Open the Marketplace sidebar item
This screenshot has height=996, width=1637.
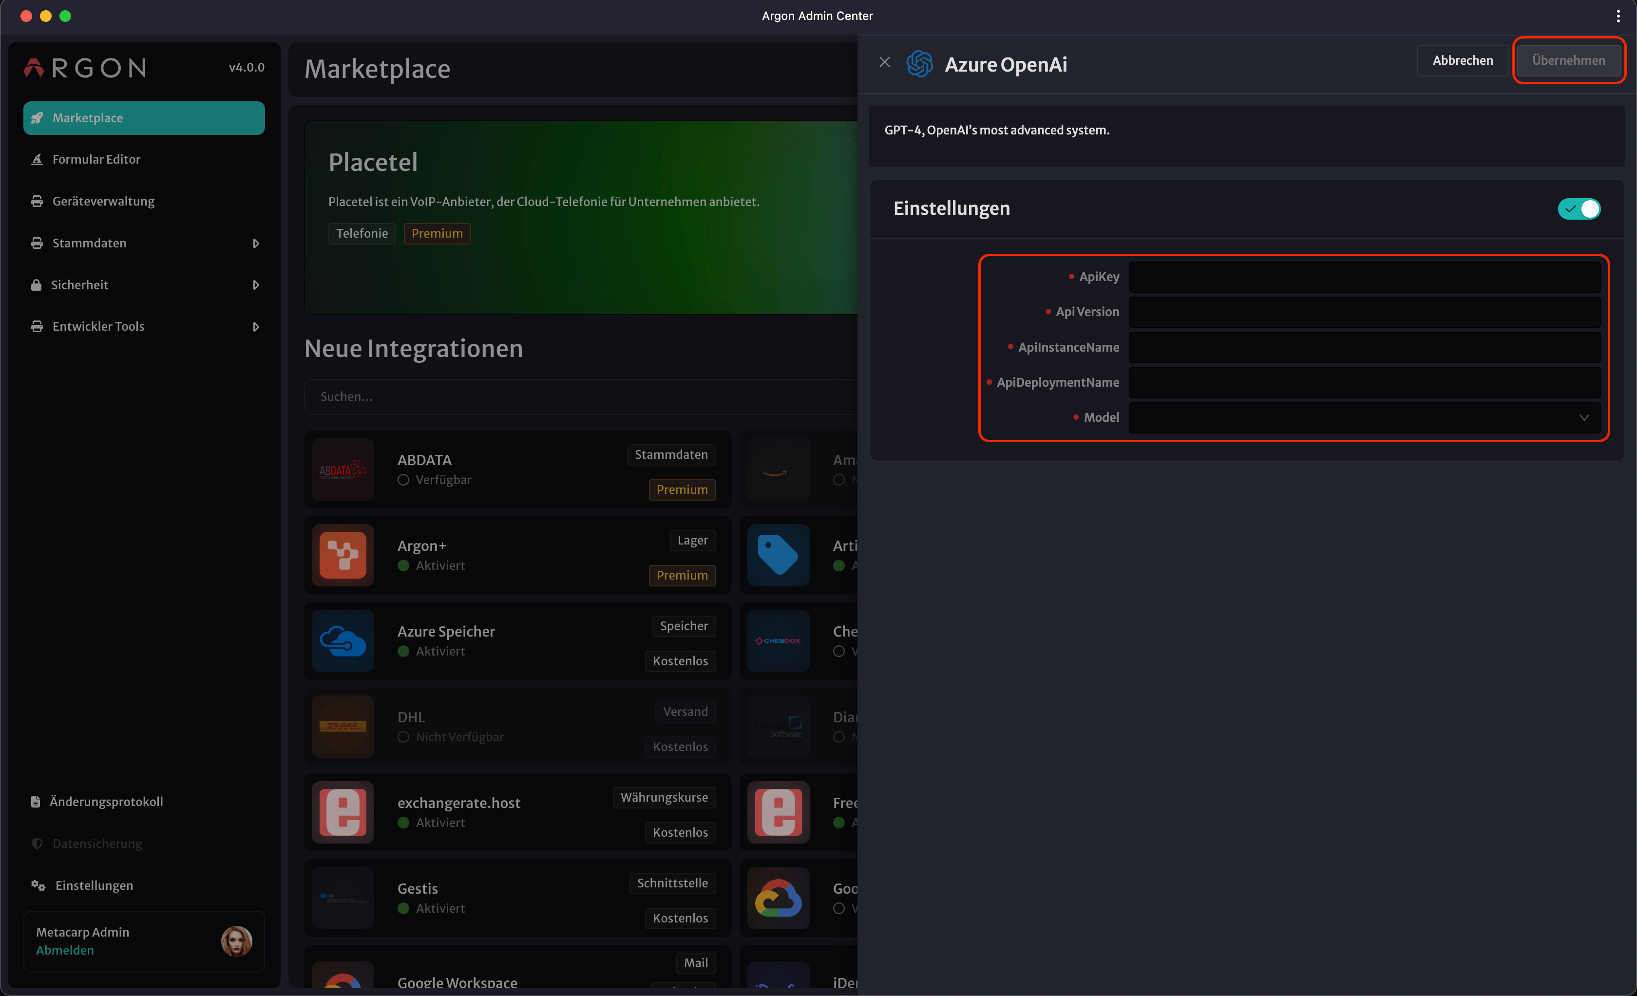[x=144, y=117]
